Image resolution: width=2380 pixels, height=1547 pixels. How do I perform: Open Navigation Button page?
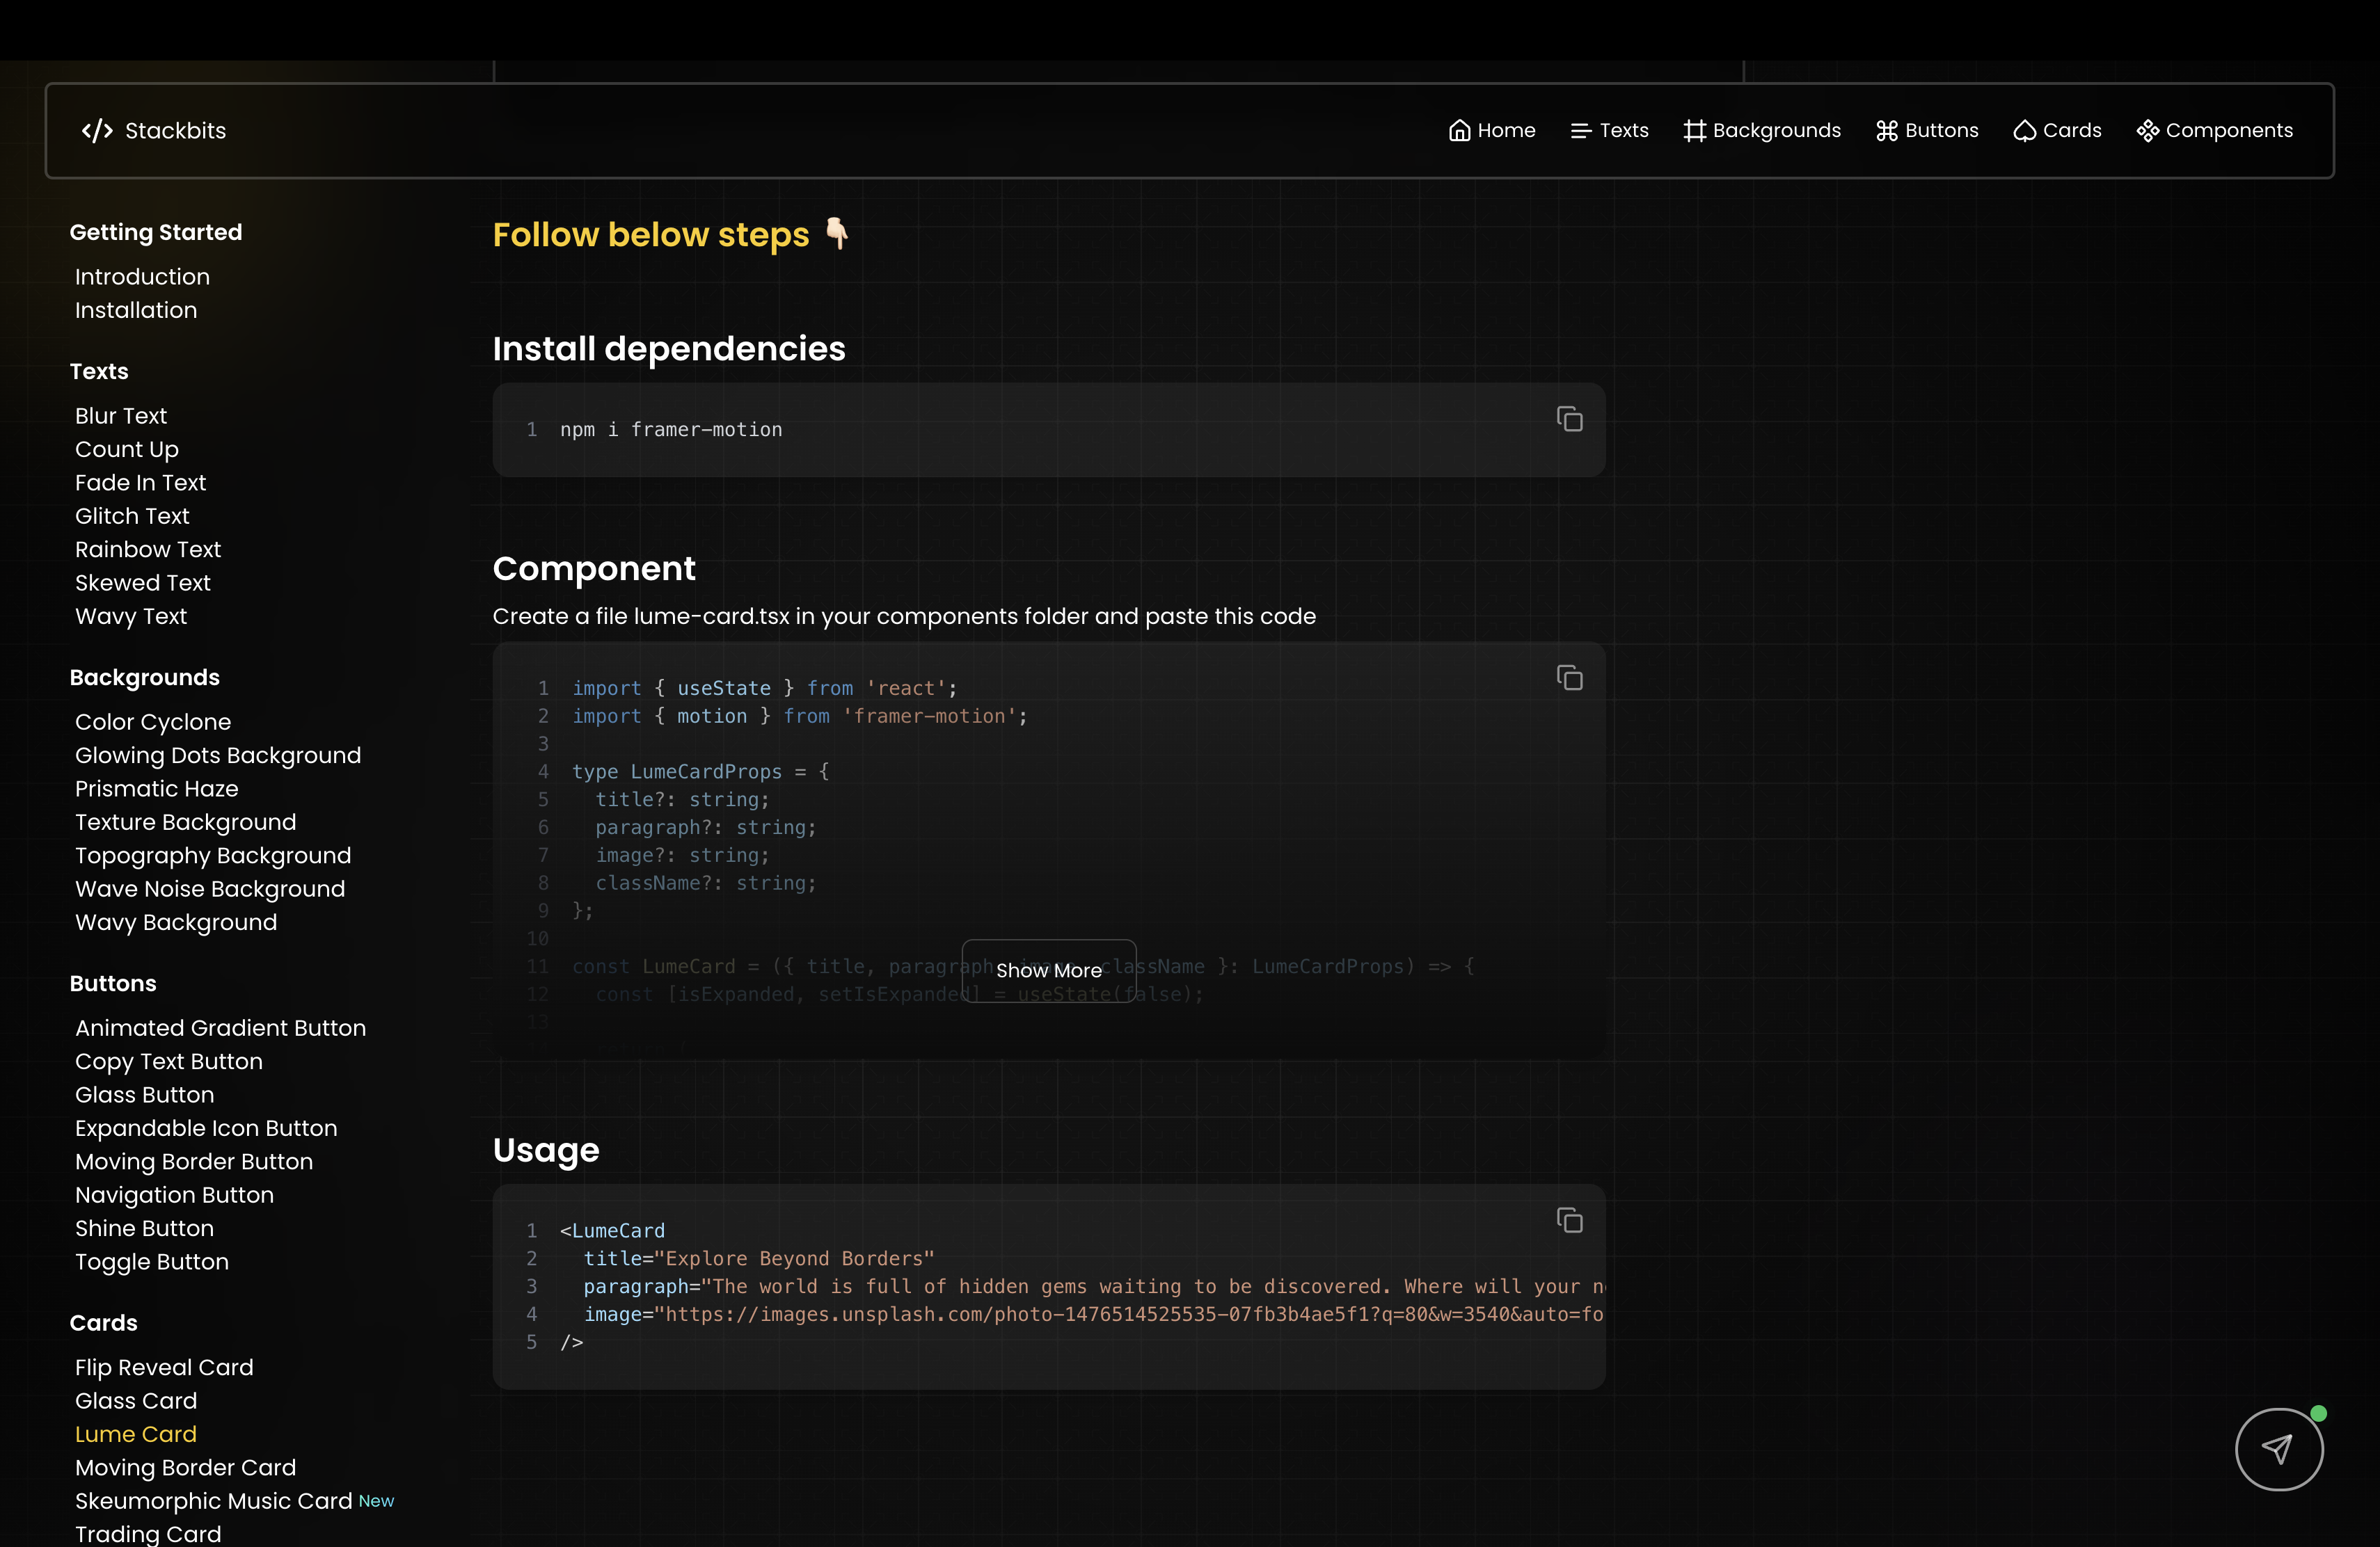click(174, 1195)
